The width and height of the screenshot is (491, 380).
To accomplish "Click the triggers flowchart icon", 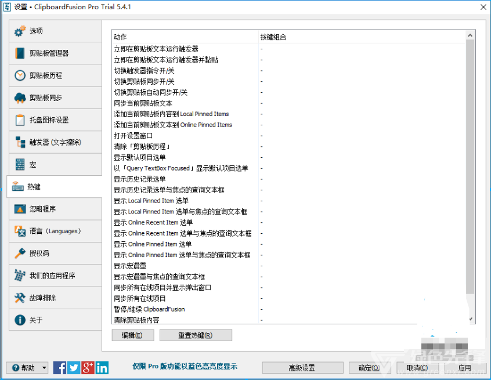I will pyautogui.click(x=20, y=142).
